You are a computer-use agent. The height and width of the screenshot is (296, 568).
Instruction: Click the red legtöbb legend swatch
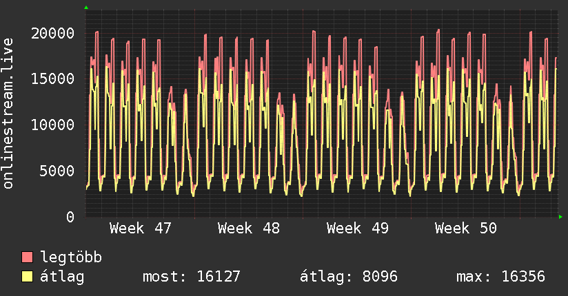(x=28, y=258)
